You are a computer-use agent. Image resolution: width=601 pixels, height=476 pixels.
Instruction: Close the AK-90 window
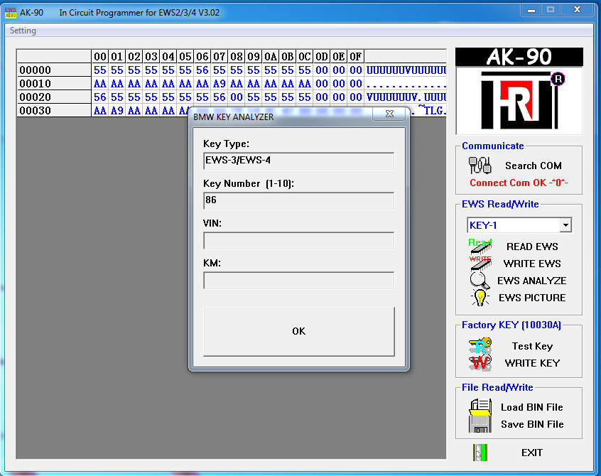[x=578, y=10]
